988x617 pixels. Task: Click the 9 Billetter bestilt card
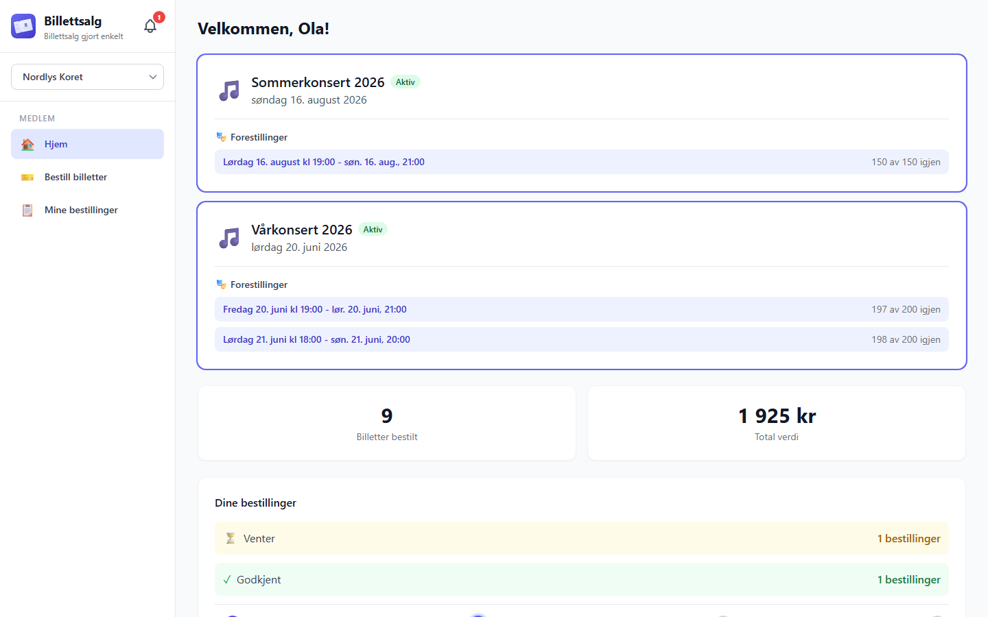click(x=387, y=423)
